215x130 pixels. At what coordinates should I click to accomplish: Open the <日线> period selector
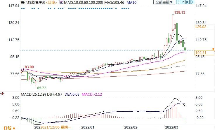point(51,2)
